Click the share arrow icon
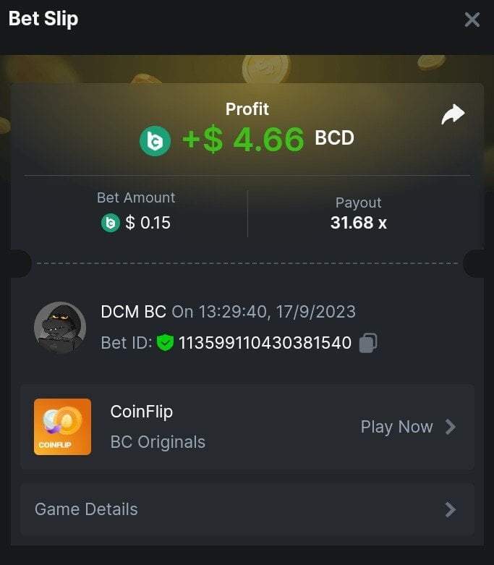The width and height of the screenshot is (494, 565). [x=453, y=114]
